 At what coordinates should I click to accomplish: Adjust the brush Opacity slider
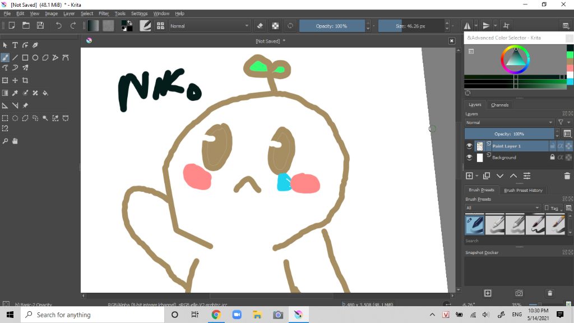pos(332,26)
